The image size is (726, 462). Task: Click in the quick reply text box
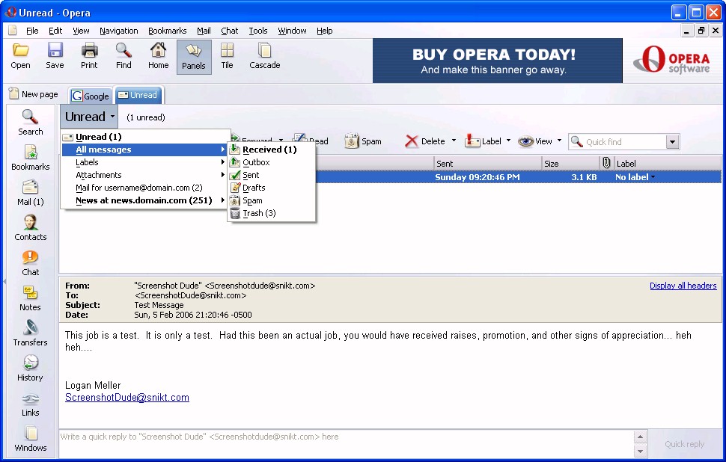pos(346,443)
